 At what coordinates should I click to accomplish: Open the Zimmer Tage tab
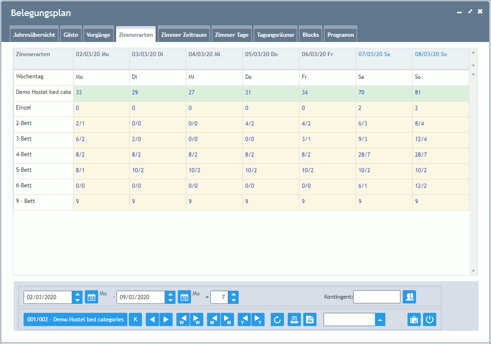point(232,34)
